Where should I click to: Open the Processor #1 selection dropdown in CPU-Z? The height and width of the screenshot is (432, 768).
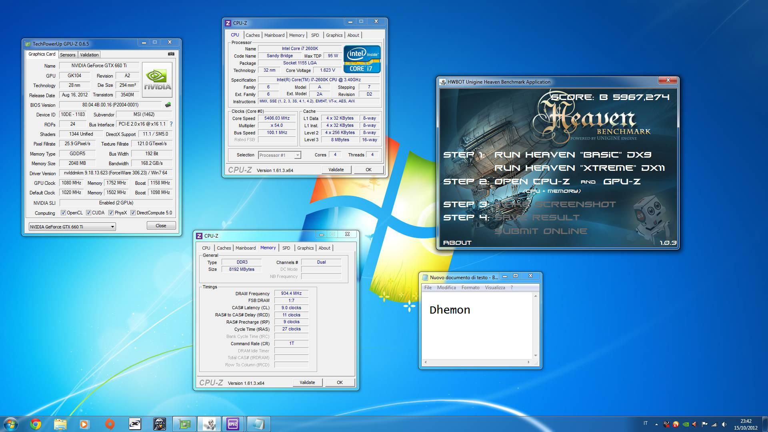280,155
